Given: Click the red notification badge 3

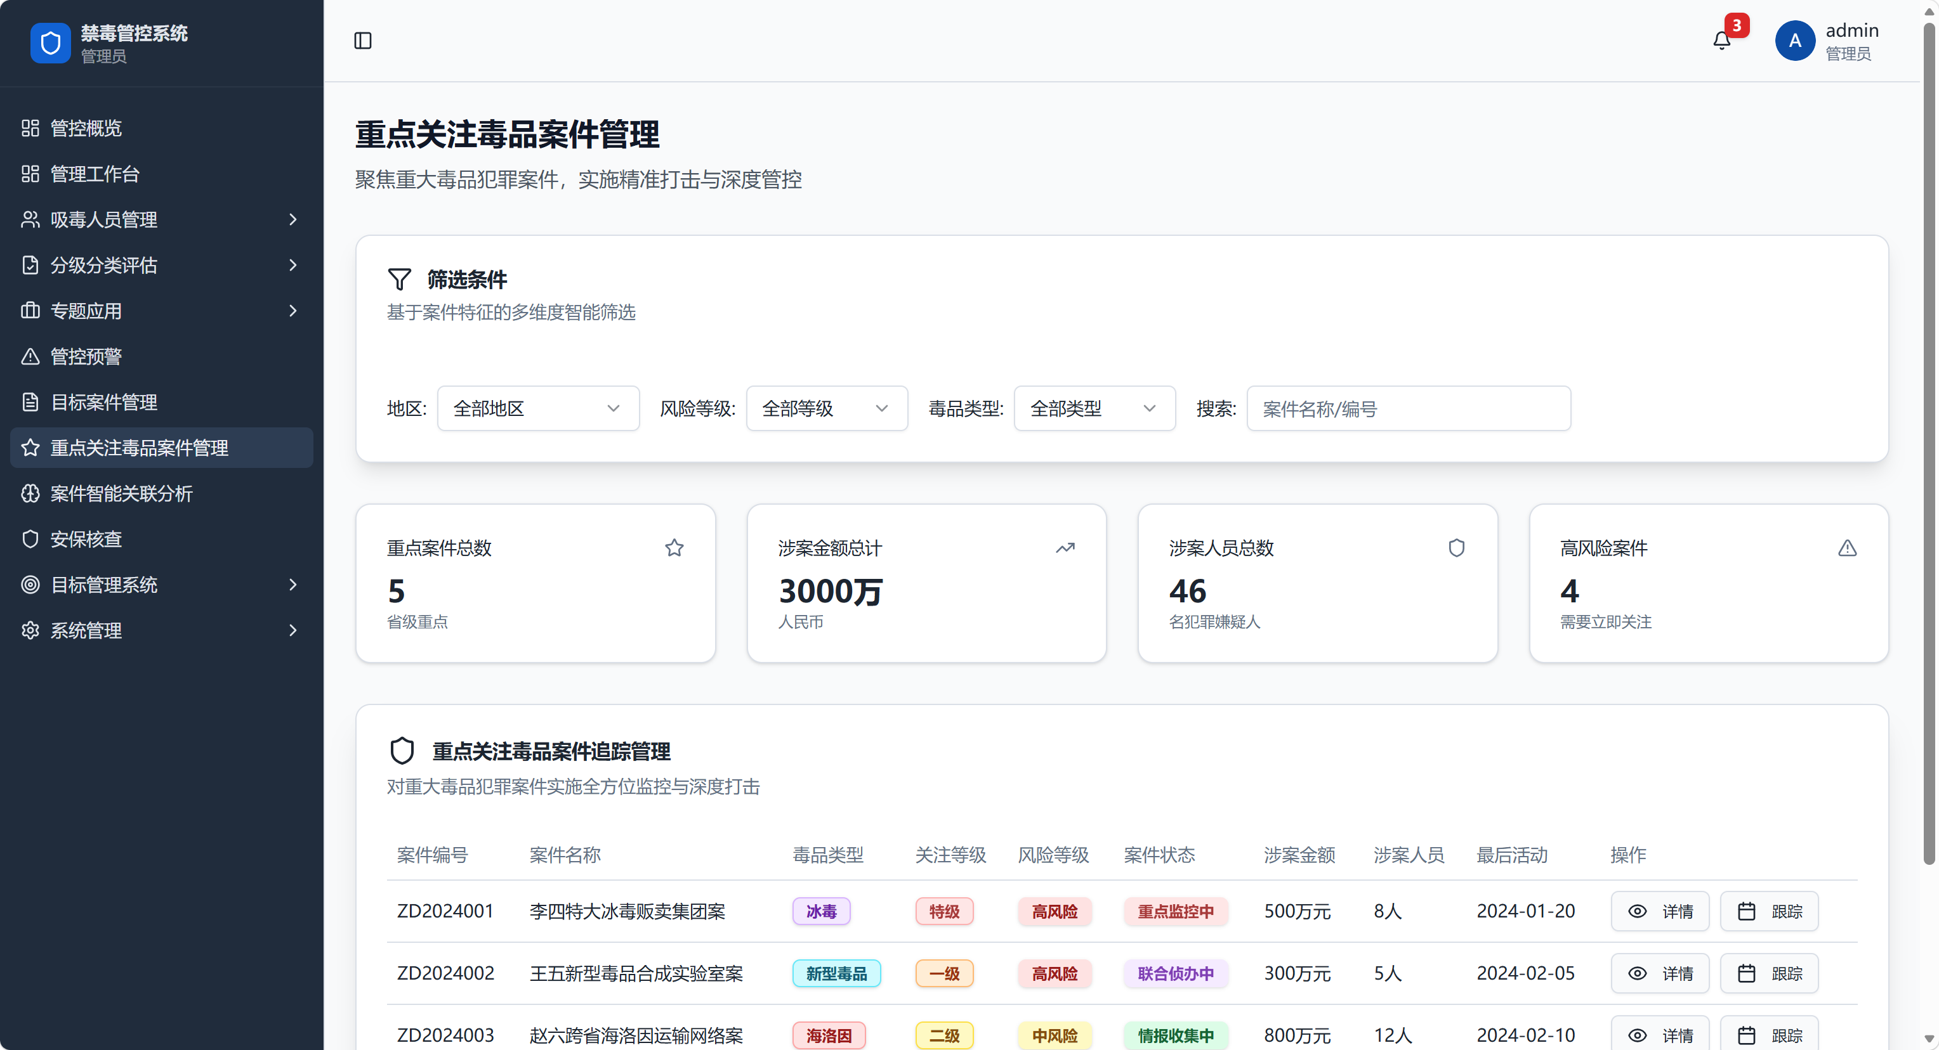Looking at the screenshot, I should click(x=1737, y=25).
